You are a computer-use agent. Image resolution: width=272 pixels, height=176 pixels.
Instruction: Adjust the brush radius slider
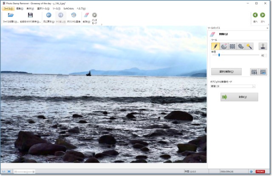(219, 55)
